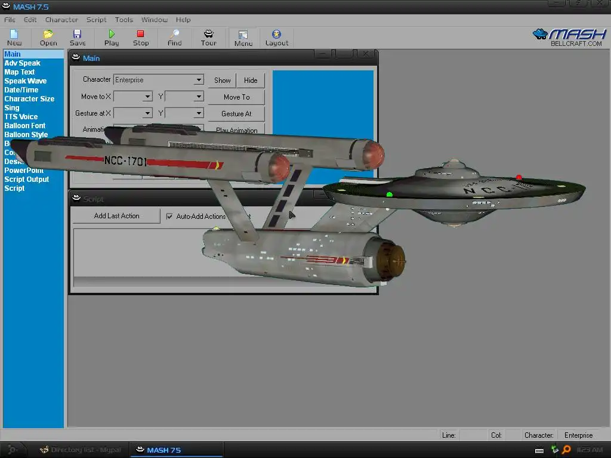Select Script Output in the sidebar
The height and width of the screenshot is (458, 611).
coord(26,180)
